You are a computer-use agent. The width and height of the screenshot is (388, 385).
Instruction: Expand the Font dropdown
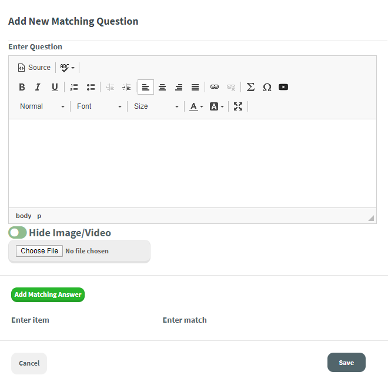[99, 106]
